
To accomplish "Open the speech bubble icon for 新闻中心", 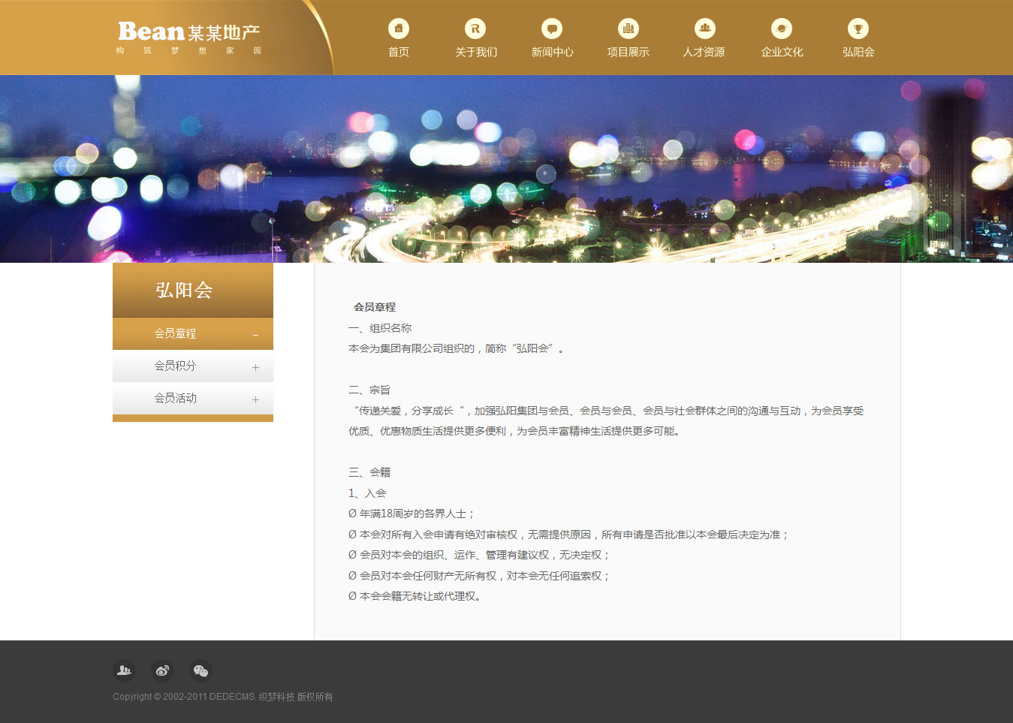I will click(552, 29).
